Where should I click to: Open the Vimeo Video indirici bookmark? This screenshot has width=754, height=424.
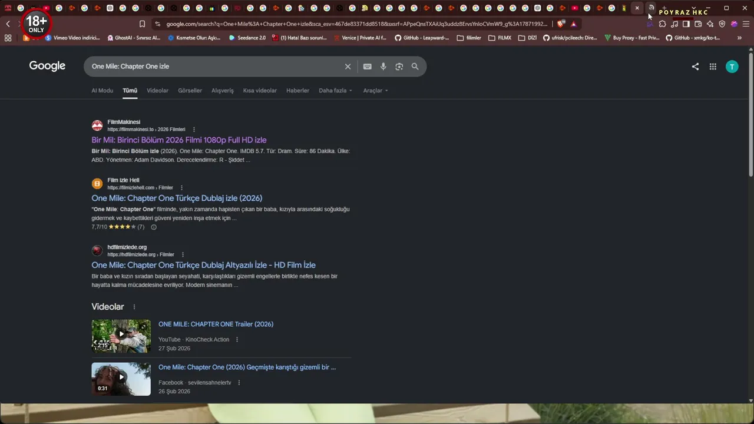click(72, 38)
